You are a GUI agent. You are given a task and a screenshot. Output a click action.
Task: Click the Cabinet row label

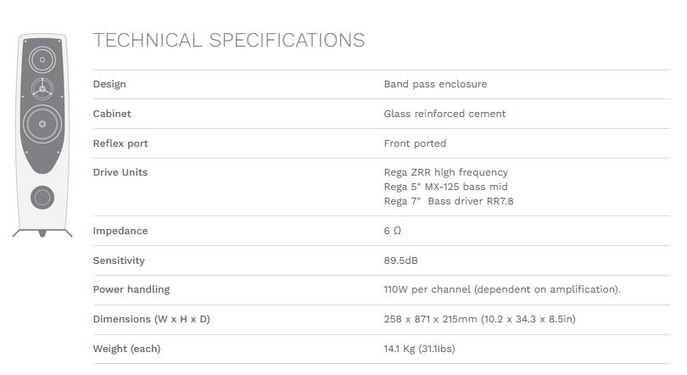pos(112,114)
